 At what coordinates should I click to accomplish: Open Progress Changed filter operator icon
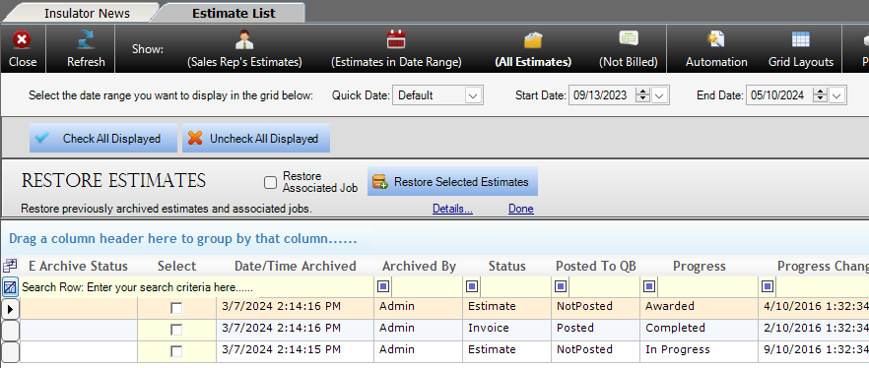768,286
